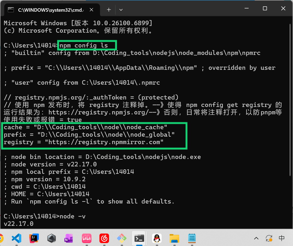
Task: Launch IntelliJ IDEA from the taskbar
Action: [34, 238]
